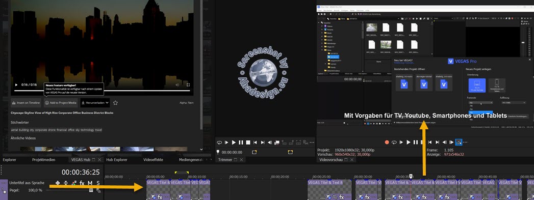The image size is (534, 200).
Task: Click Record button in the video preview toolbar
Action: [x=387, y=142]
